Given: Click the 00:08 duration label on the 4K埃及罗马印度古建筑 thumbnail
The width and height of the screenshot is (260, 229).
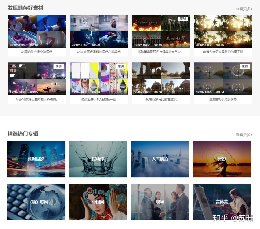Looking at the screenshot, I should tap(158, 92).
